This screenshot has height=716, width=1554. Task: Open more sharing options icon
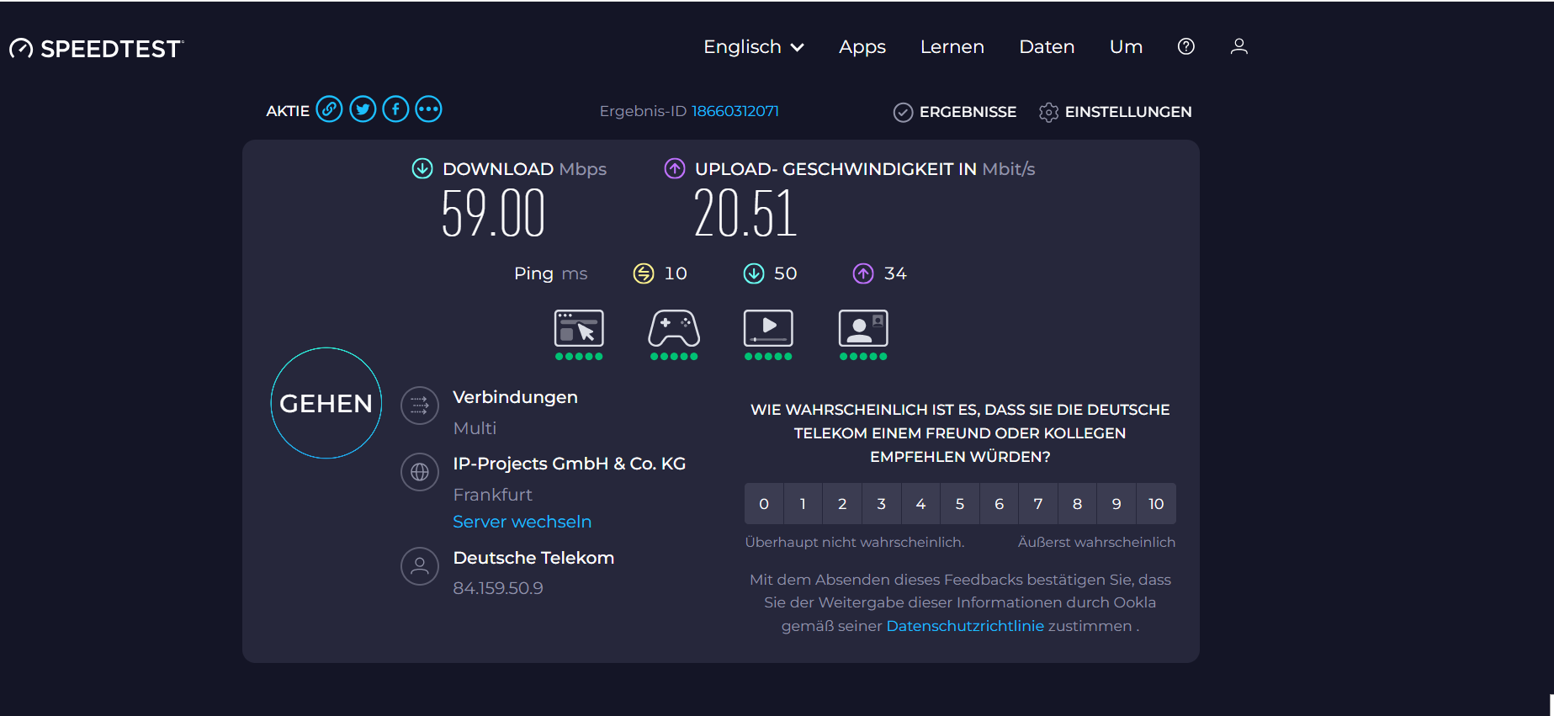[428, 109]
